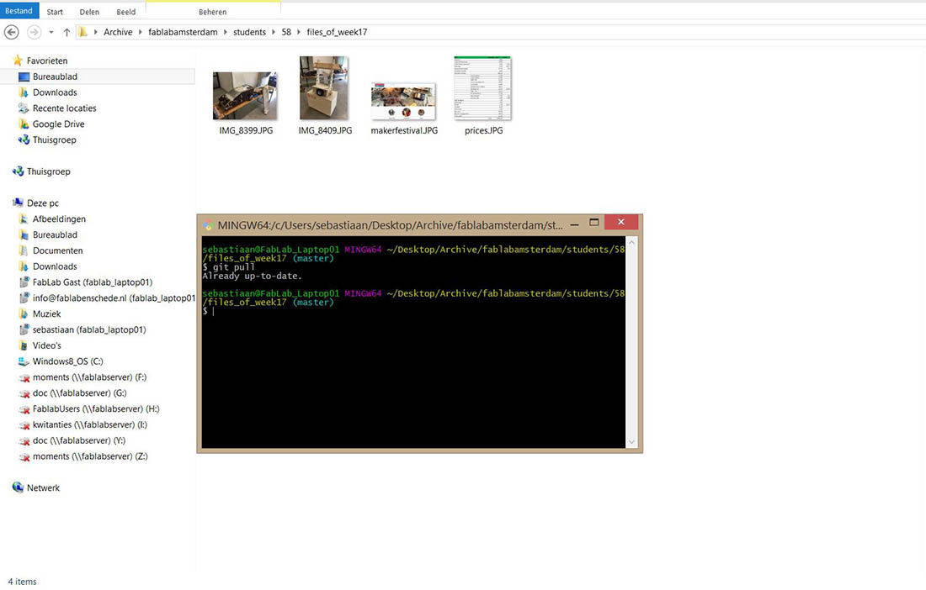The image size is (926, 590).
Task: Open the recent locations dropdown arrow
Action: click(51, 32)
